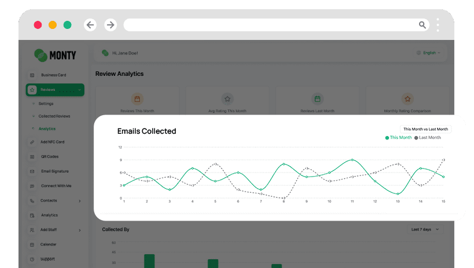Viewport: 474px width, 268px height.
Task: Click the Calendar icon in sidebar
Action: pos(32,244)
